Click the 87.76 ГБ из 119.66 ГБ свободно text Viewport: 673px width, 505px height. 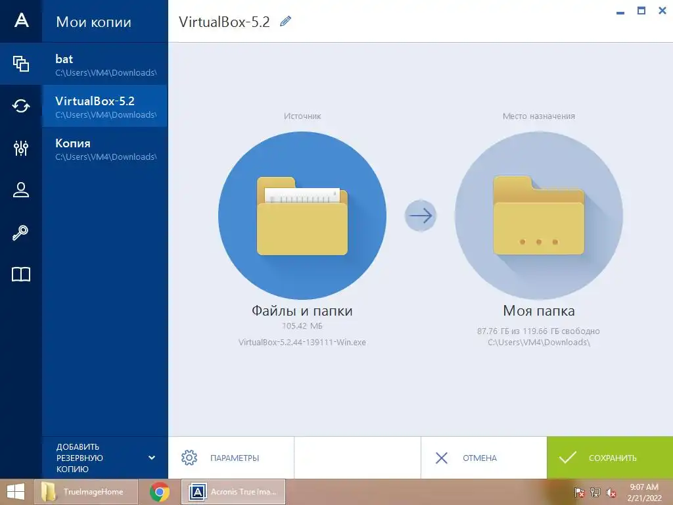(x=539, y=331)
